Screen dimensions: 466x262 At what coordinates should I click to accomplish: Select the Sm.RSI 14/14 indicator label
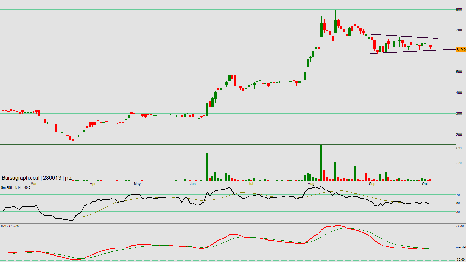tap(16, 188)
